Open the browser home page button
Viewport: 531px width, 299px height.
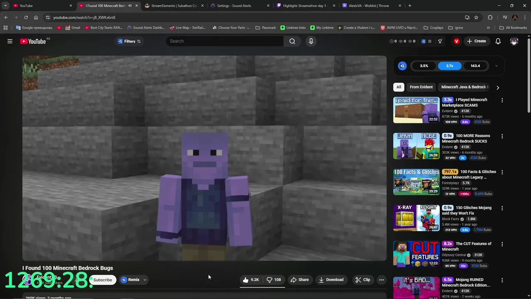click(36, 17)
